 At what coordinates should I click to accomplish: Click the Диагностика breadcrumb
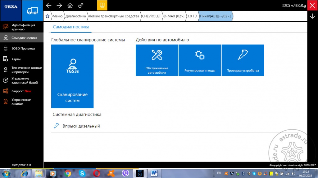point(76,16)
